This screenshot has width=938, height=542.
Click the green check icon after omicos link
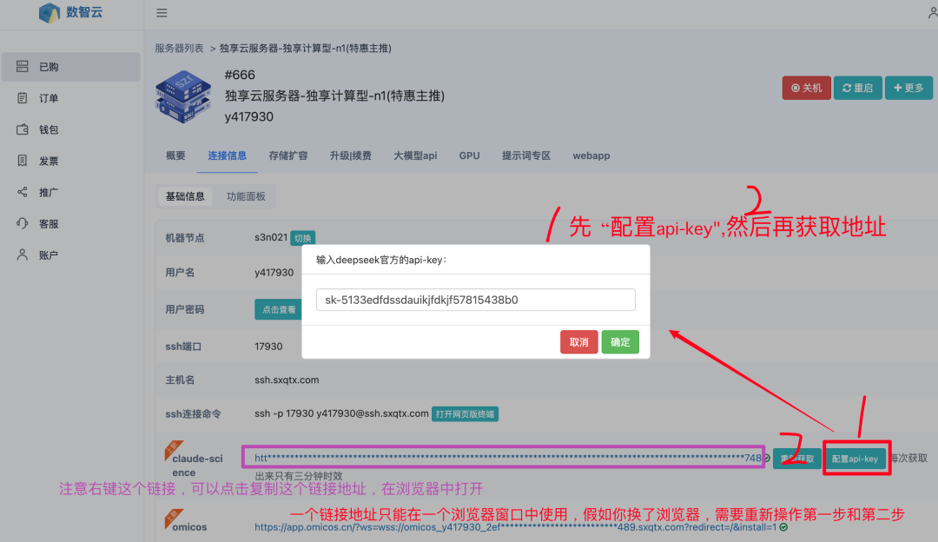[783, 527]
